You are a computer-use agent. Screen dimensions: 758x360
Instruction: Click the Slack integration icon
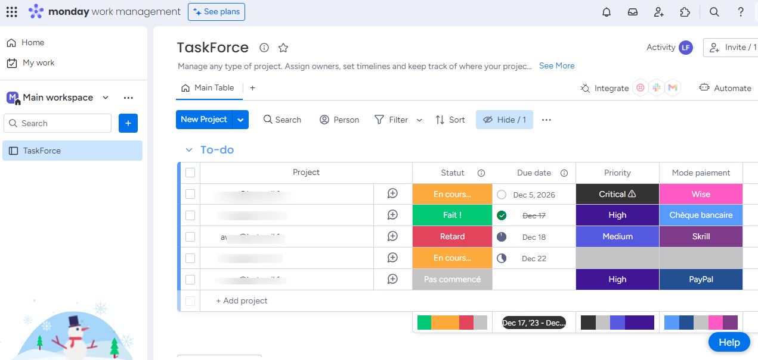pos(657,87)
